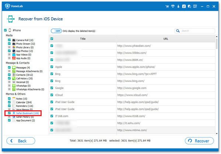
Task: Select Photo Stream (32) category
Action: (25, 44)
